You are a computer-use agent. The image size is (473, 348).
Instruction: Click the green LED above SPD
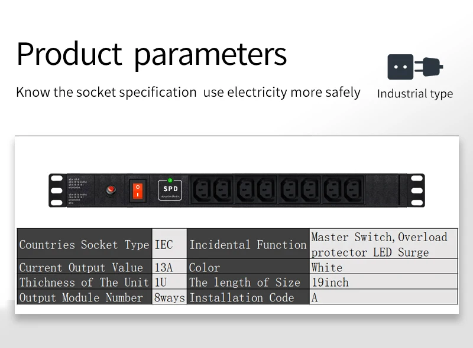click(x=170, y=180)
